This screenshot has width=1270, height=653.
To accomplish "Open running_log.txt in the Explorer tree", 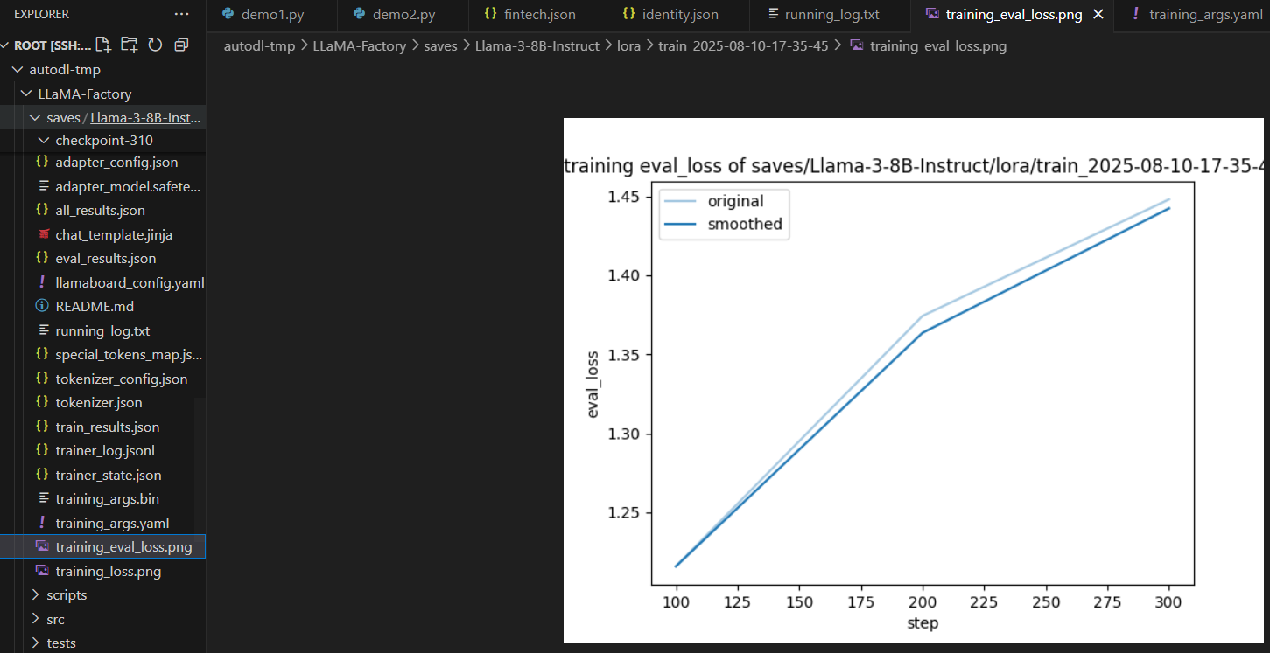I will [103, 330].
